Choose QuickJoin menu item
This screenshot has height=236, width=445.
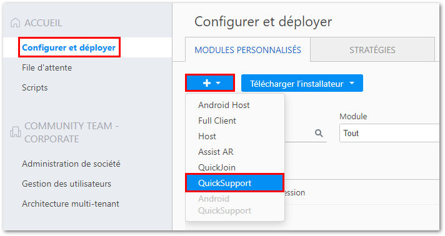click(217, 167)
